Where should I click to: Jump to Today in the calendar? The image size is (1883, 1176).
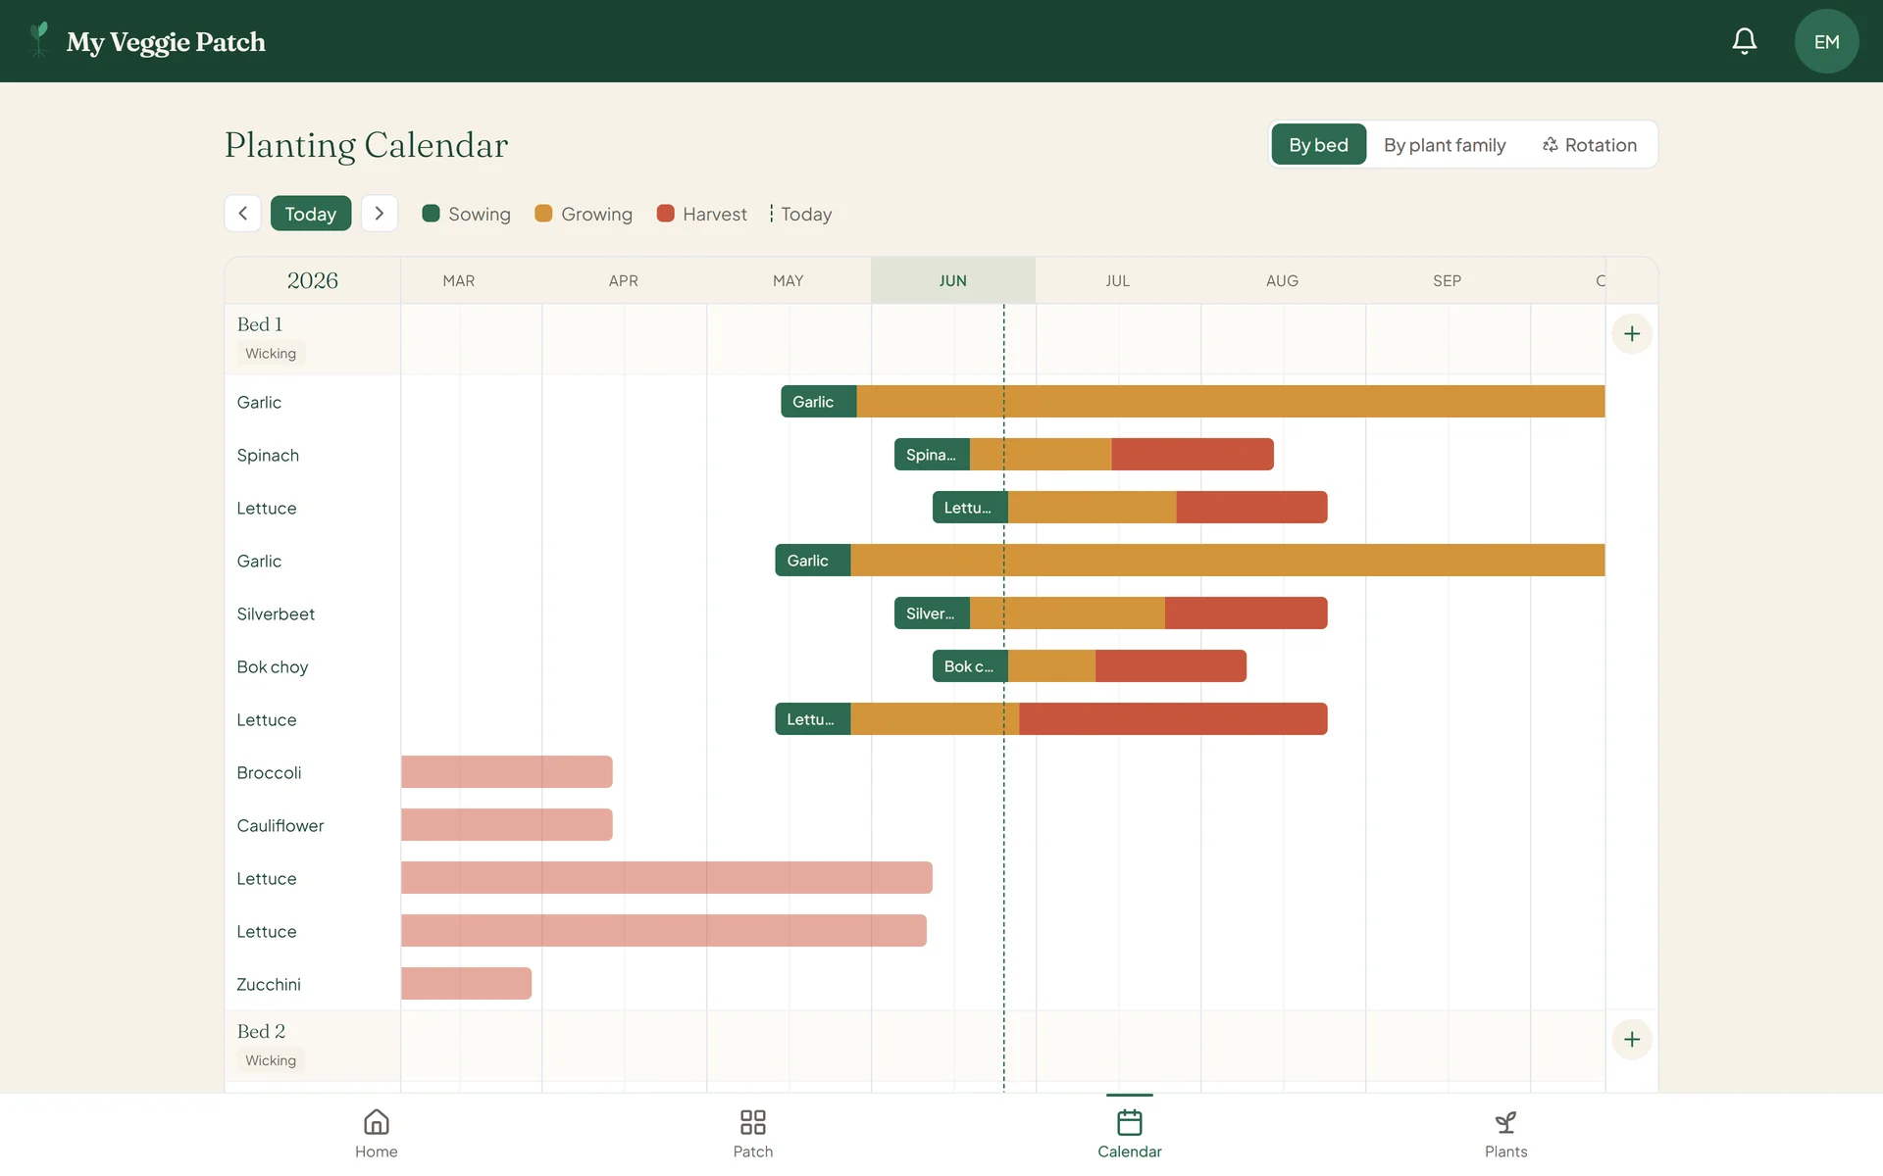coord(311,214)
